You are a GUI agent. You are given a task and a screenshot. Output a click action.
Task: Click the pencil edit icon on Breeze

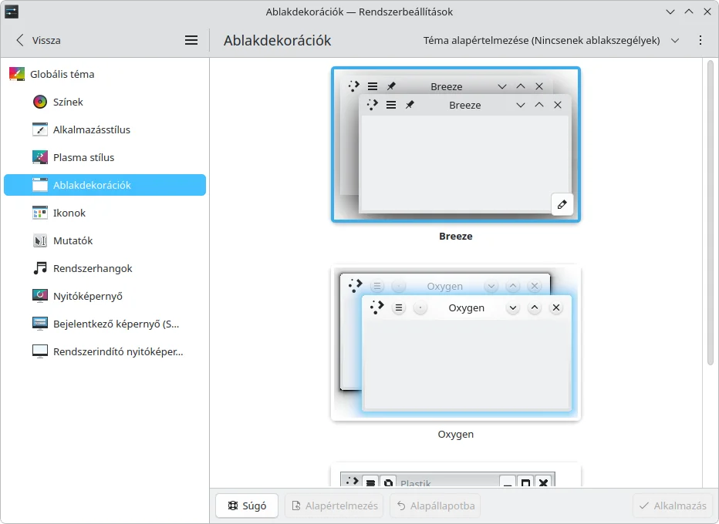(x=562, y=204)
